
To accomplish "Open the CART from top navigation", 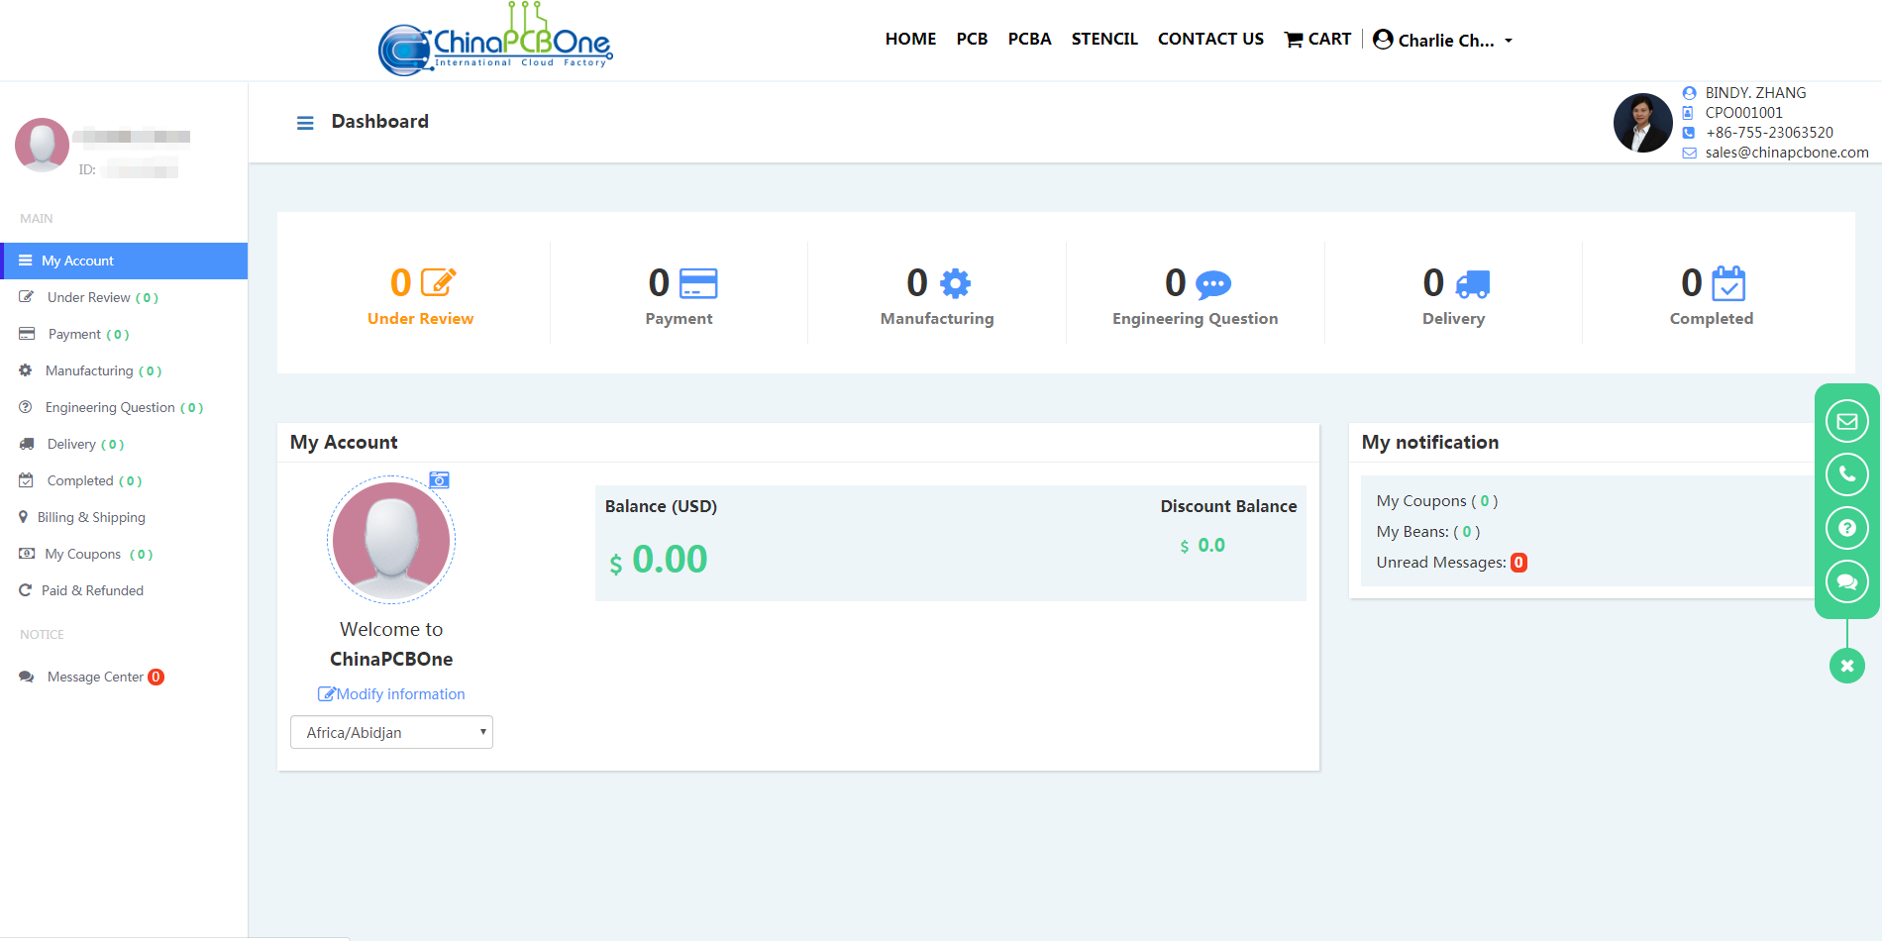I will (x=1317, y=40).
